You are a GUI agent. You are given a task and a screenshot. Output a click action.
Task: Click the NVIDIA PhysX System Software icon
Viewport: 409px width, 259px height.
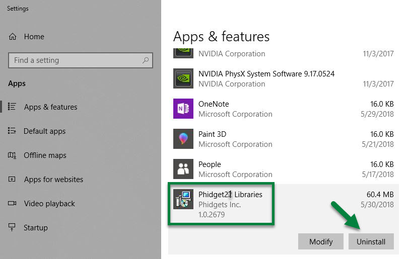[x=183, y=78]
